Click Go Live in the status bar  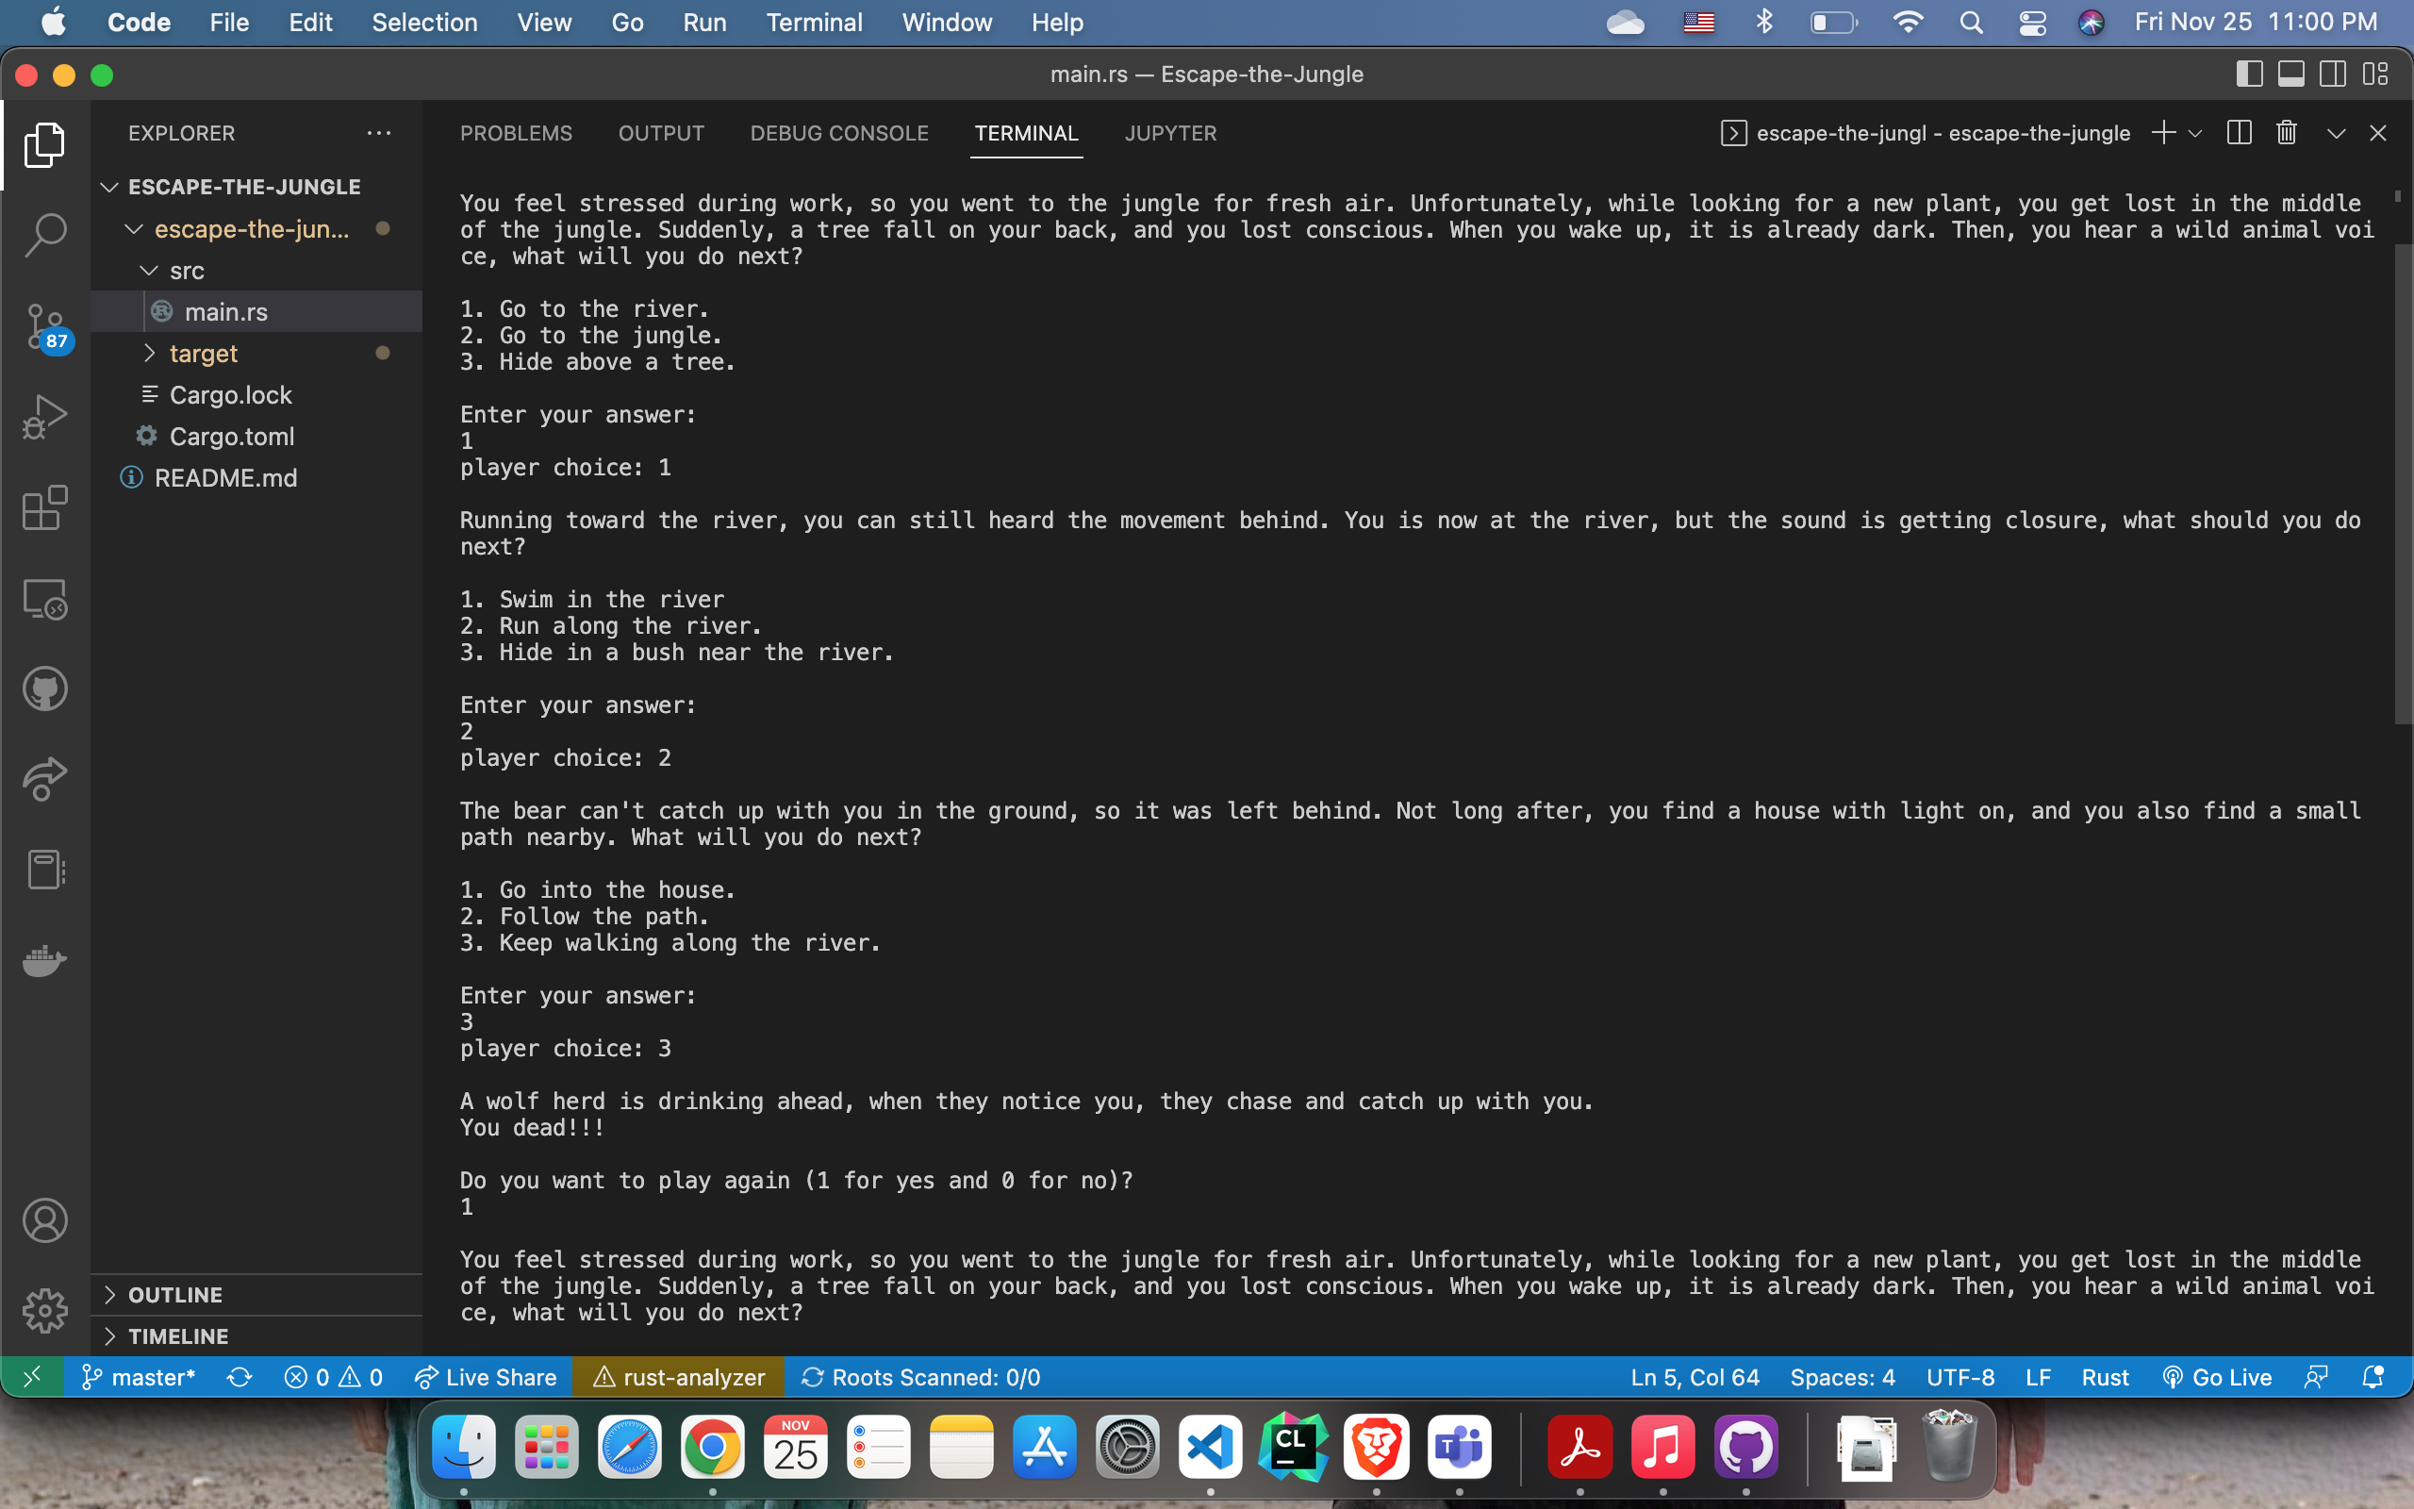tap(2217, 1377)
